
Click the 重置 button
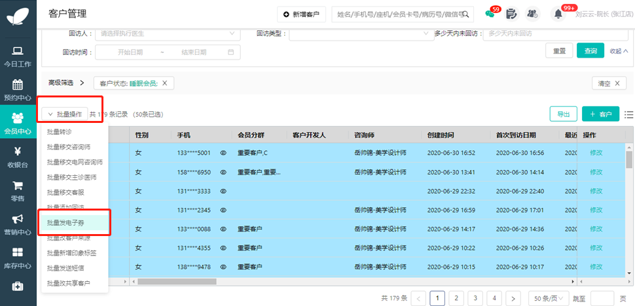[x=559, y=51]
